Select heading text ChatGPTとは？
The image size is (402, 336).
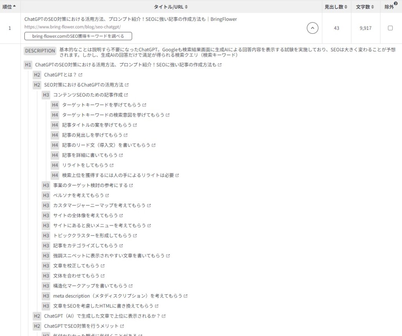[60, 75]
